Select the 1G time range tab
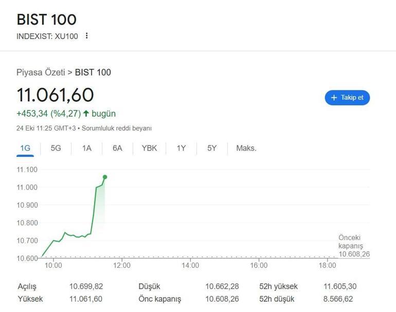396x312 pixels. click(25, 148)
